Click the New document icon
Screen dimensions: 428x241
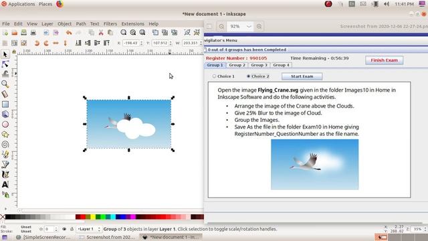point(5,33)
